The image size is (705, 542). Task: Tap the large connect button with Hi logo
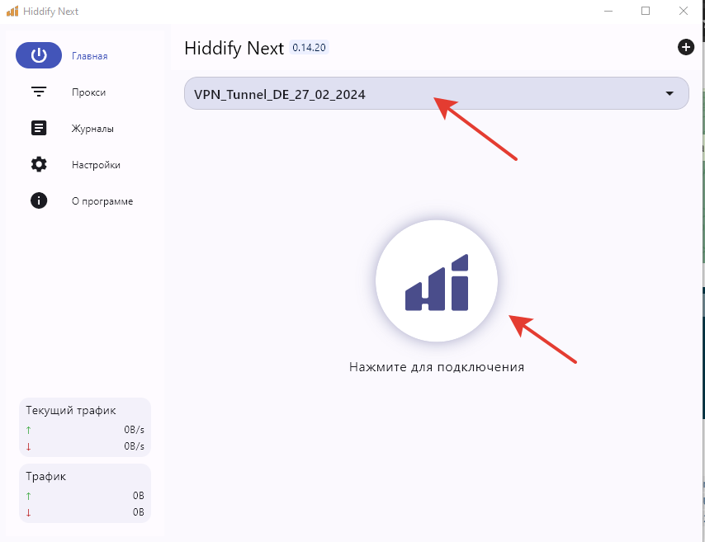tap(437, 280)
